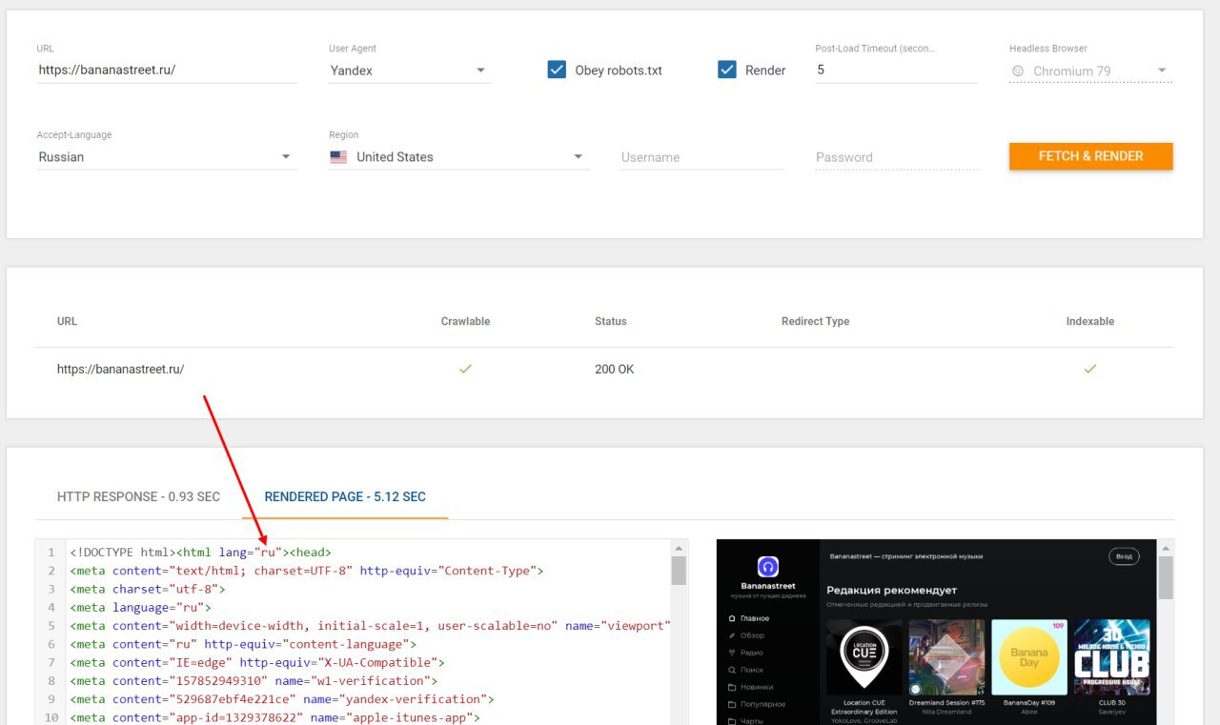Click the Crawlable column header
The height and width of the screenshot is (725, 1220).
click(x=465, y=321)
